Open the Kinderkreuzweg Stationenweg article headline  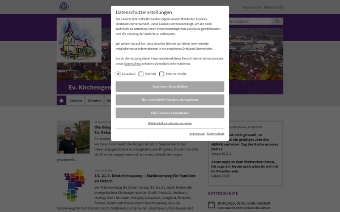(x=145, y=178)
